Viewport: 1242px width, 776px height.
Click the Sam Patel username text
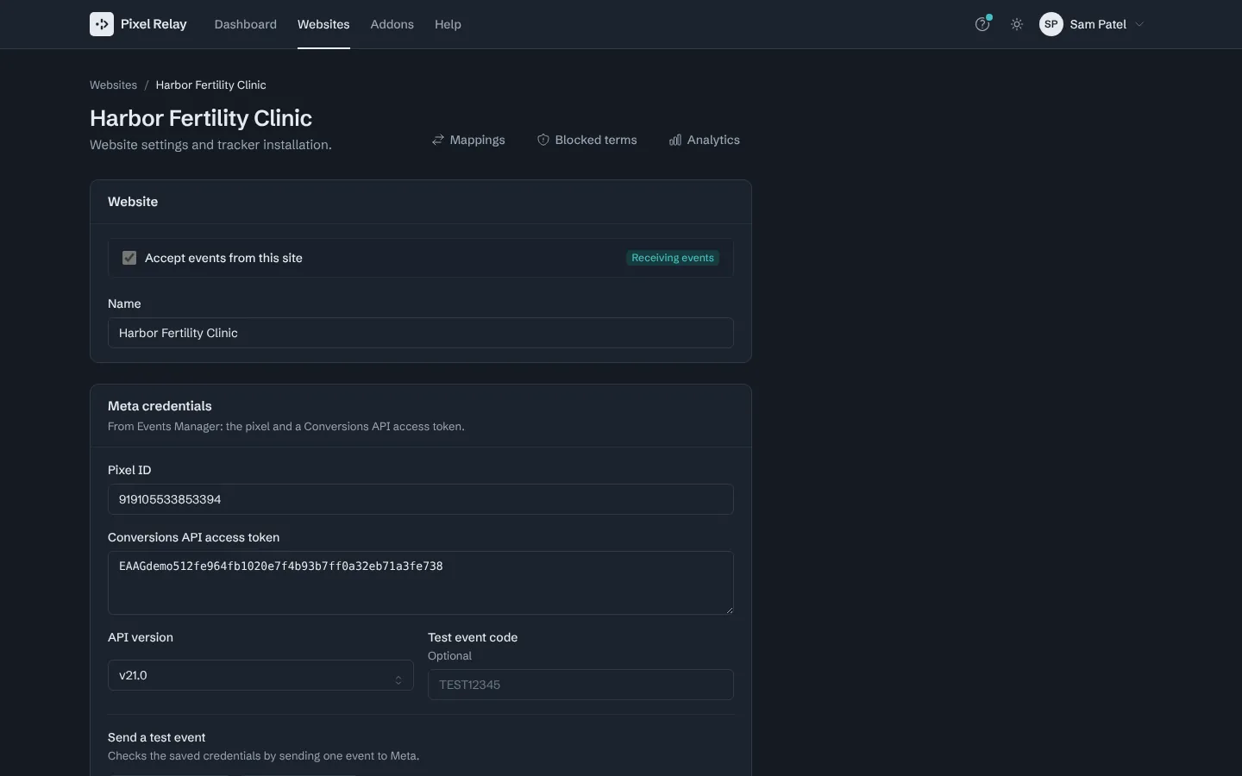click(x=1098, y=24)
